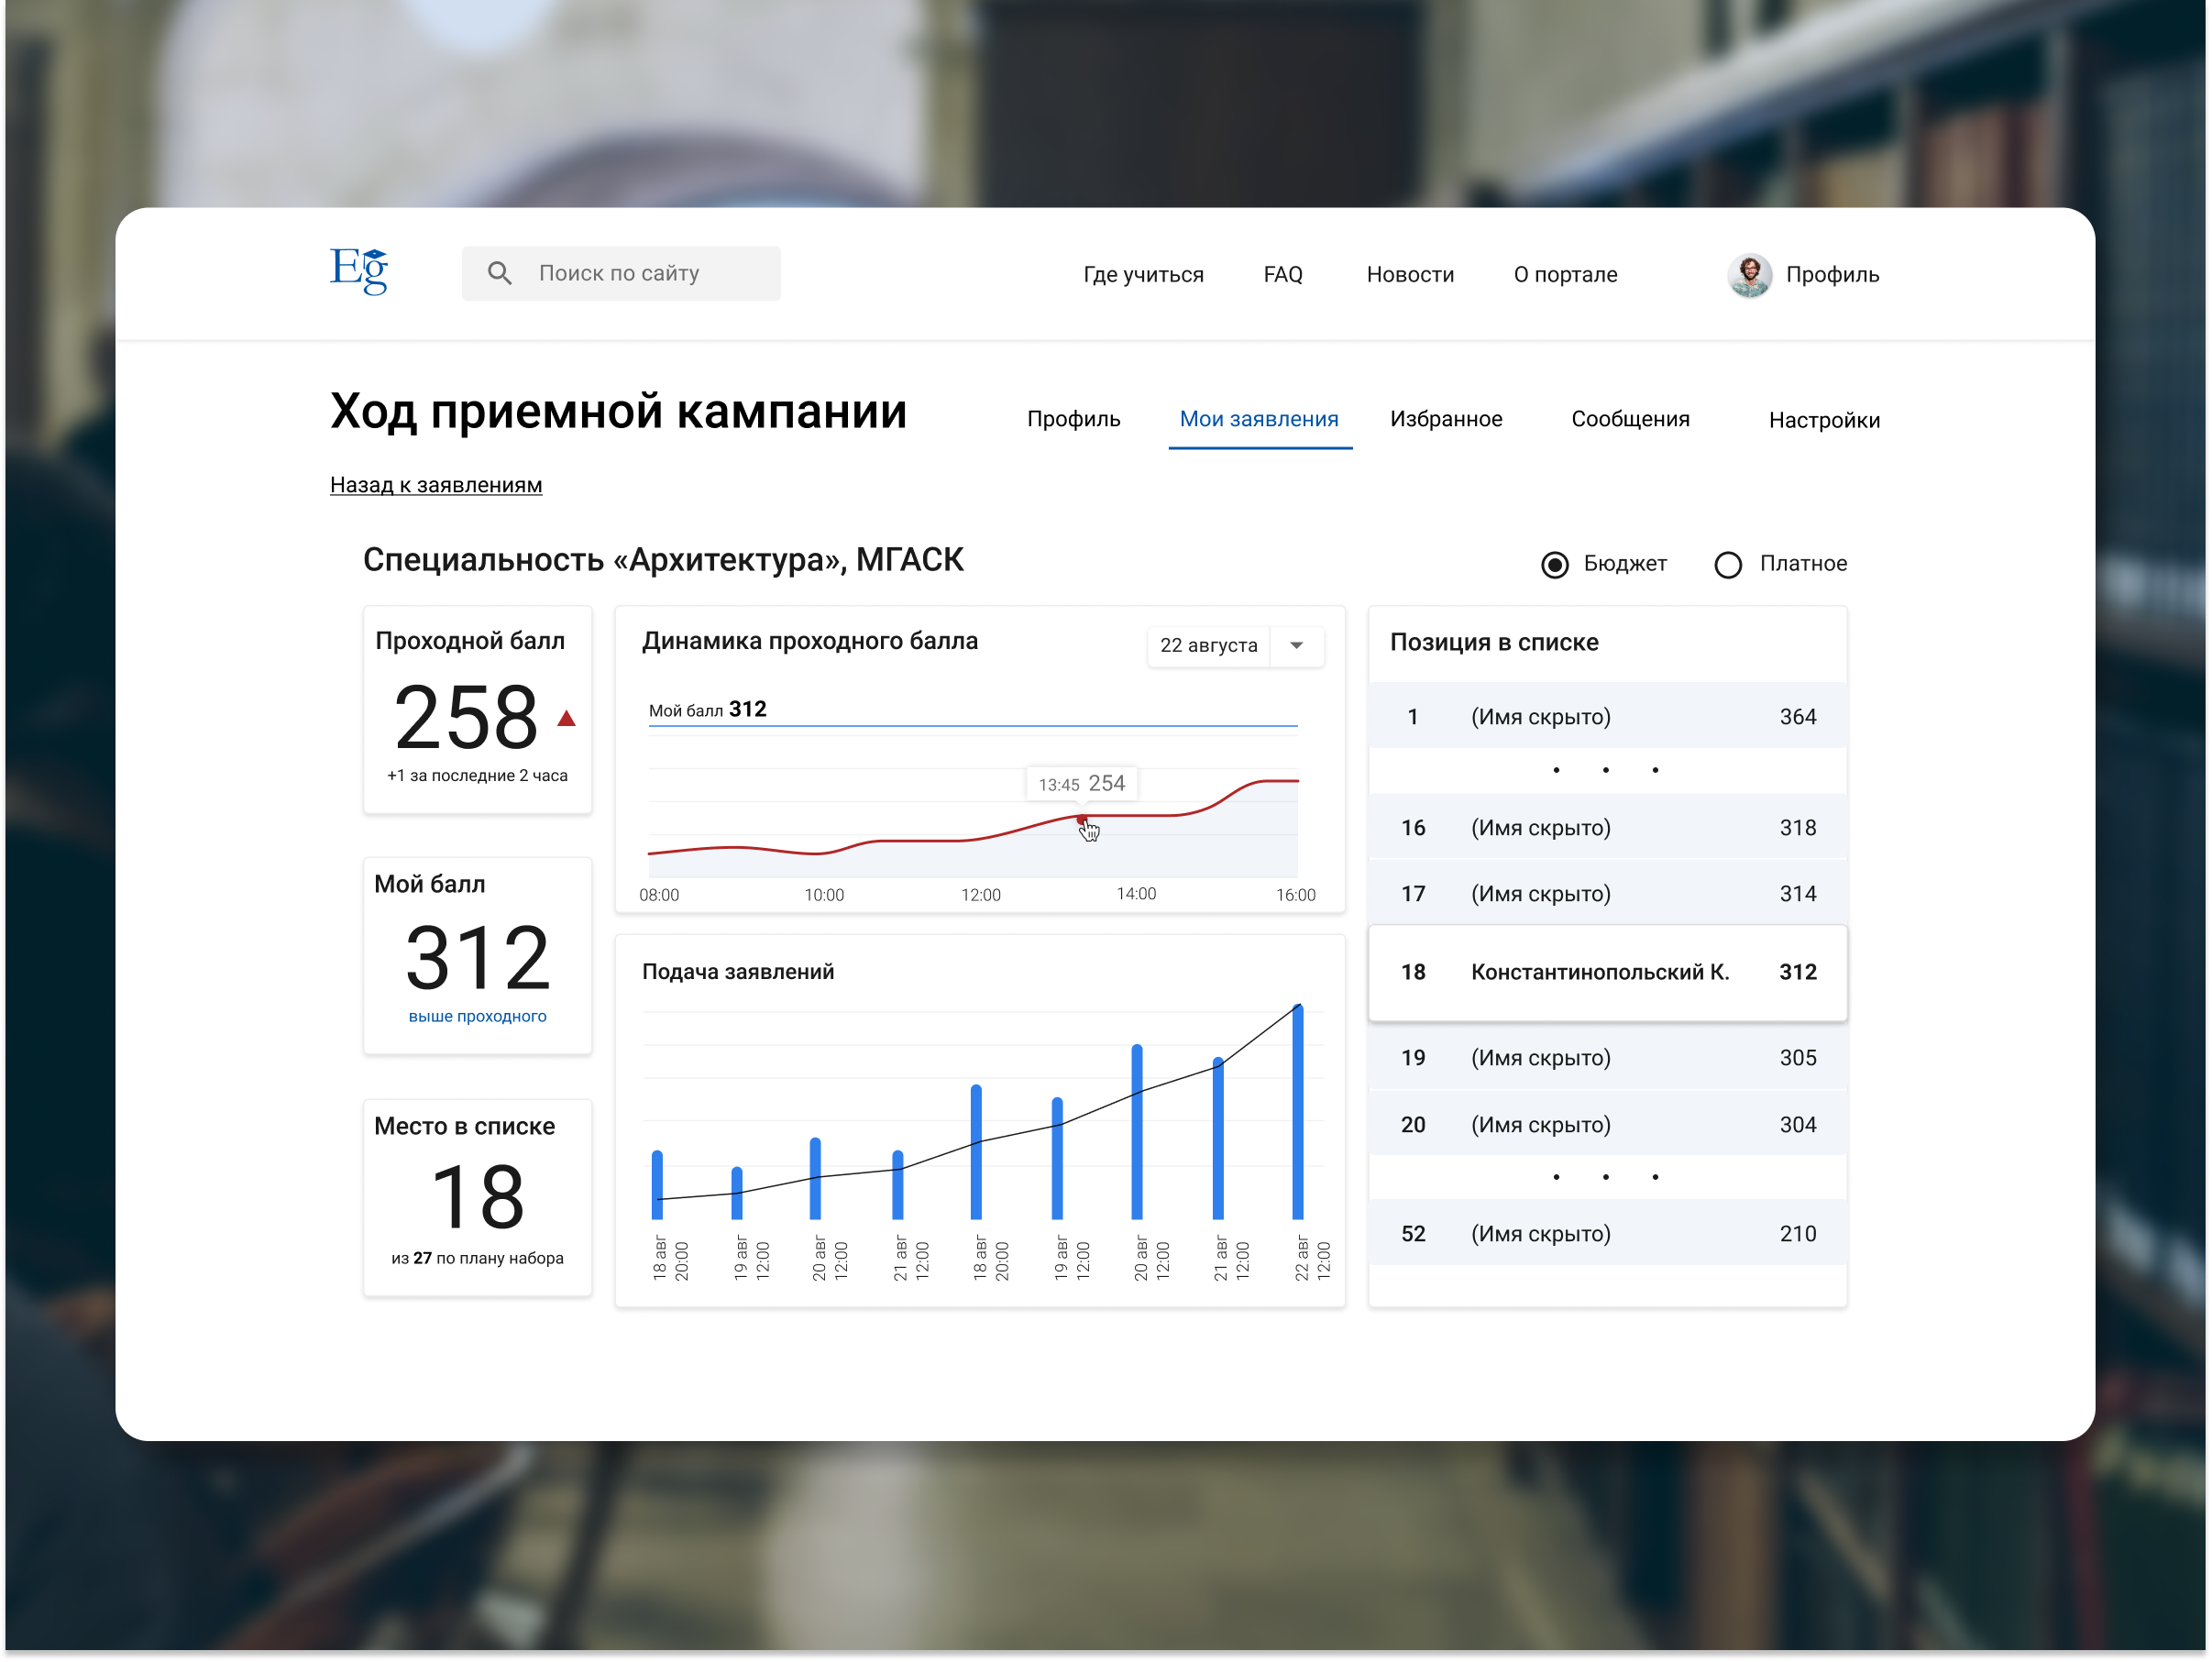The image size is (2212, 1662).
Task: Click the lower three-dots list ellipsis
Action: [x=1605, y=1177]
